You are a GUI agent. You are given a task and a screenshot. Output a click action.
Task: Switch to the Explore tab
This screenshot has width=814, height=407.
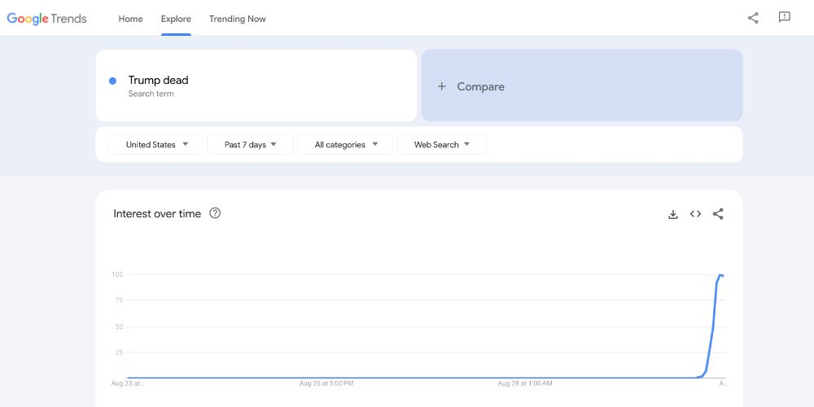pos(176,19)
